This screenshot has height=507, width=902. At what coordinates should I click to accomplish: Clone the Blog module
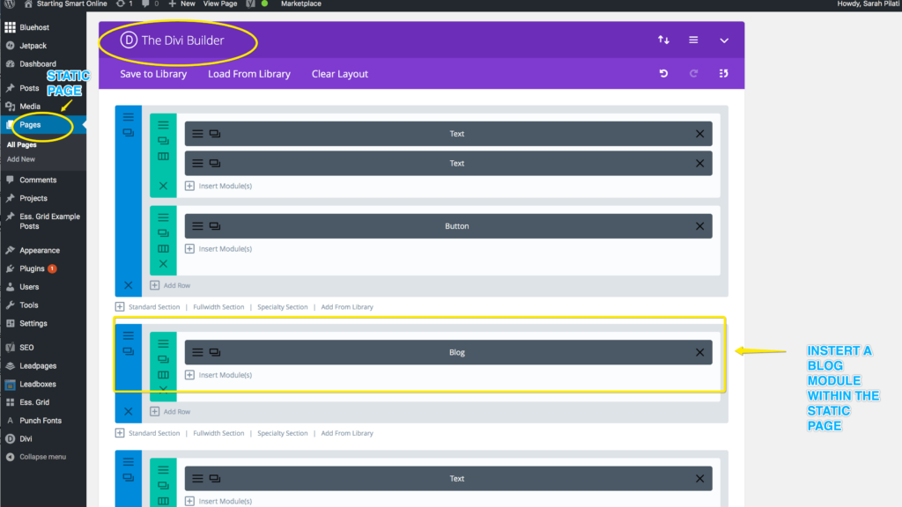coord(215,352)
